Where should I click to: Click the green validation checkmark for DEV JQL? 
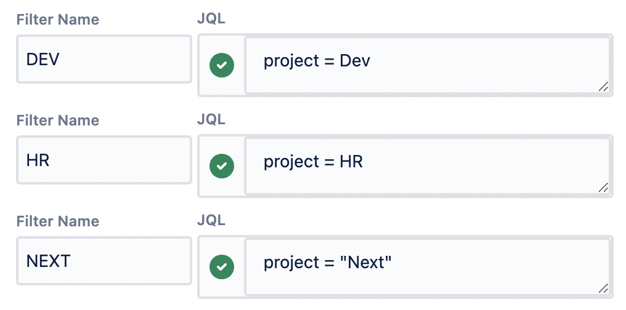pos(222,65)
